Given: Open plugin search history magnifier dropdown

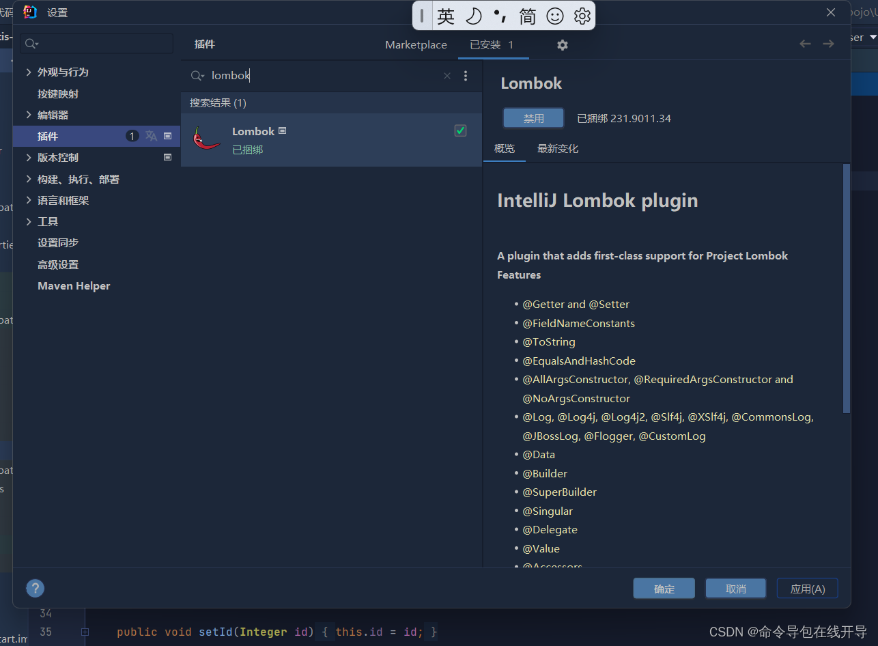Looking at the screenshot, I should (x=197, y=76).
